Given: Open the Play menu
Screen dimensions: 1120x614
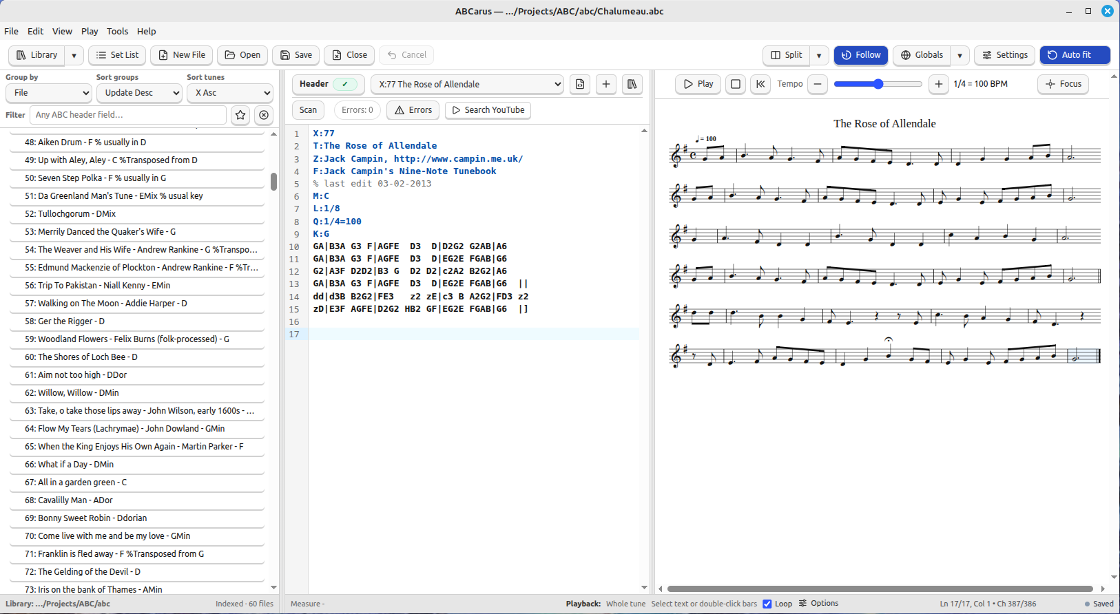Looking at the screenshot, I should tap(90, 31).
